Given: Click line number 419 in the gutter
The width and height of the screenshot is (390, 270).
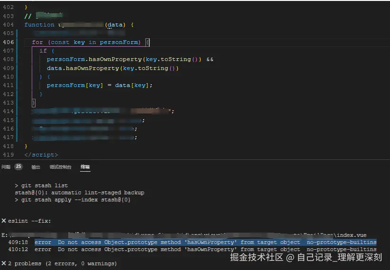Looking at the screenshot, I should [8, 155].
